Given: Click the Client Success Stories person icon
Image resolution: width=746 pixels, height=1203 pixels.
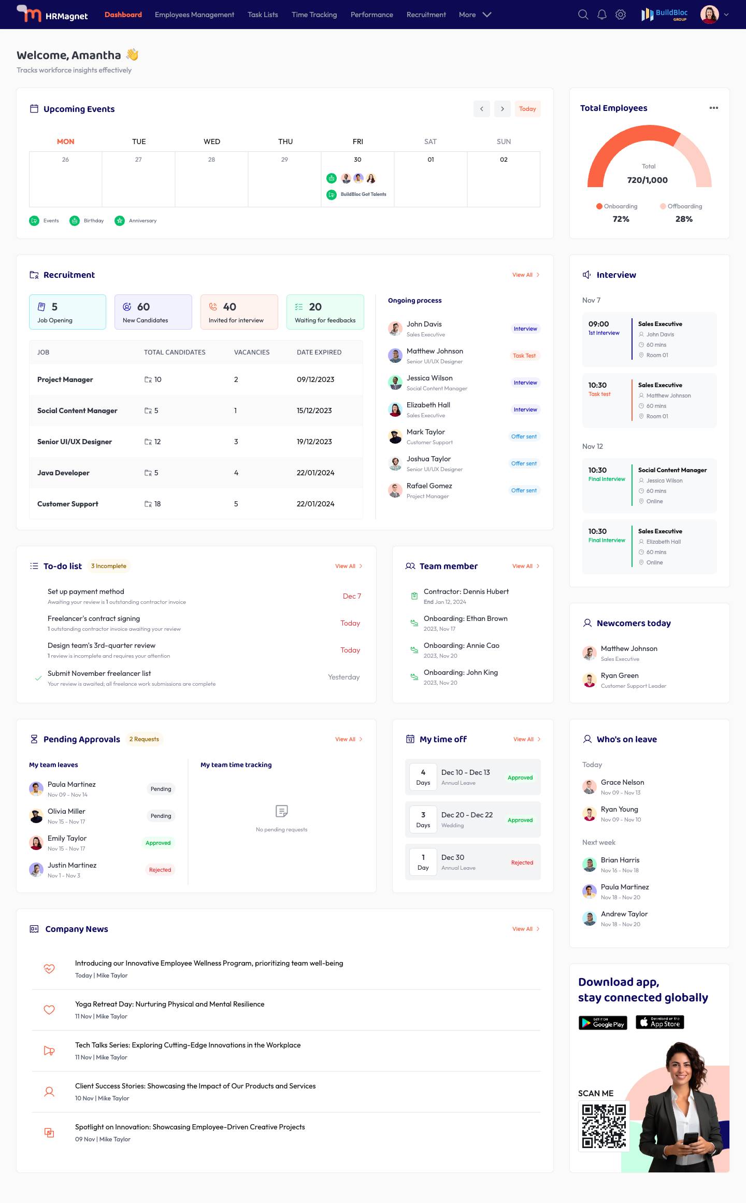Looking at the screenshot, I should (49, 1092).
